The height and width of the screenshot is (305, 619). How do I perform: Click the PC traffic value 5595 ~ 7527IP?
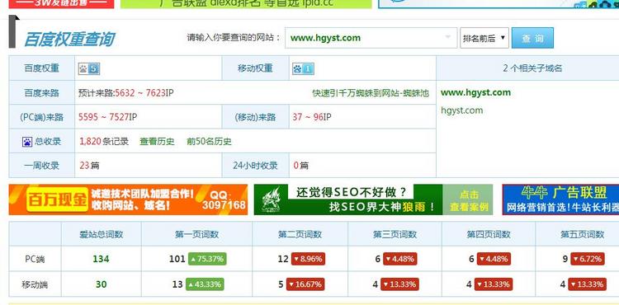[108, 117]
